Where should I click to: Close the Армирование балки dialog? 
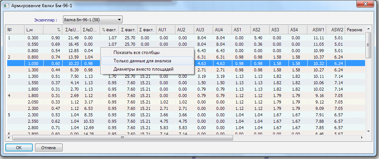point(364,4)
